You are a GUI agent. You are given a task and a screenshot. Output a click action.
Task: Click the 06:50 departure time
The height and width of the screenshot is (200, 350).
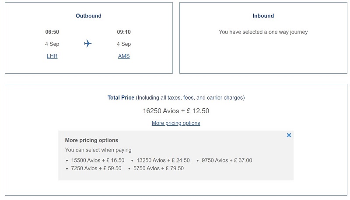point(52,32)
